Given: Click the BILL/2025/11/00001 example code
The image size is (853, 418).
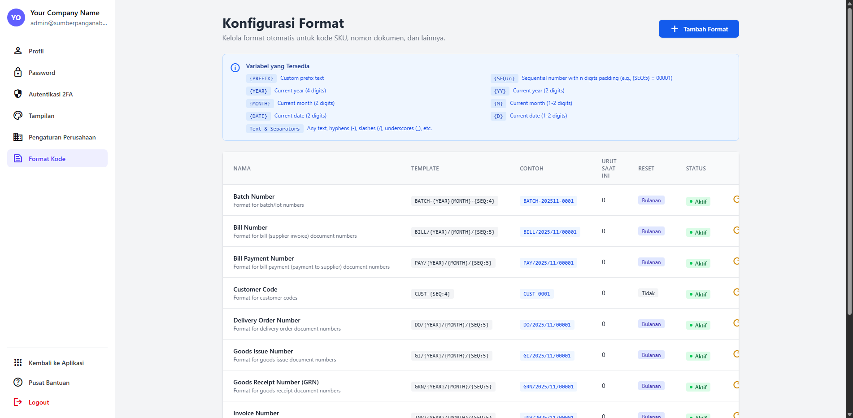Looking at the screenshot, I should click(x=549, y=232).
